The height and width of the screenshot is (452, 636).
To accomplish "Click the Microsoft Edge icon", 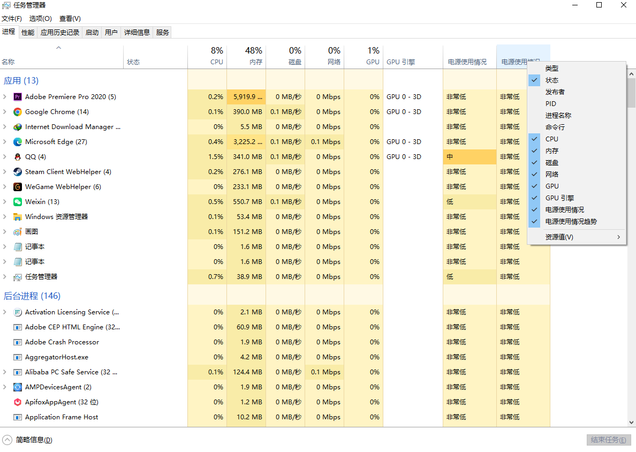I will (18, 142).
